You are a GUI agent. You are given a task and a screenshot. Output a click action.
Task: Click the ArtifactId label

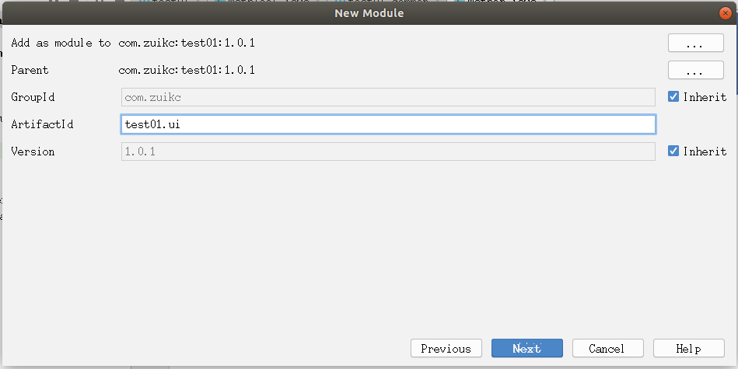click(42, 124)
